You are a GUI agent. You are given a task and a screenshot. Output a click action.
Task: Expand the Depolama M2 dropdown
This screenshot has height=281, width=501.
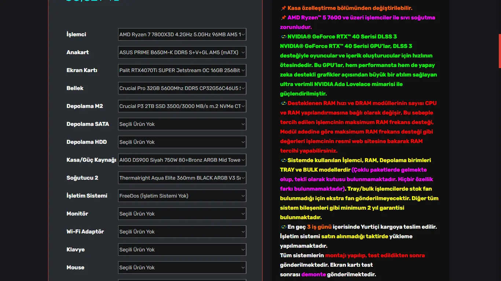(x=182, y=106)
